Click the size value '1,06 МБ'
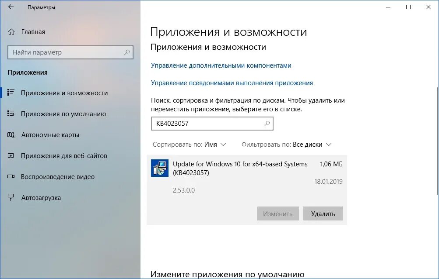Image resolution: width=439 pixels, height=279 pixels. (x=331, y=164)
